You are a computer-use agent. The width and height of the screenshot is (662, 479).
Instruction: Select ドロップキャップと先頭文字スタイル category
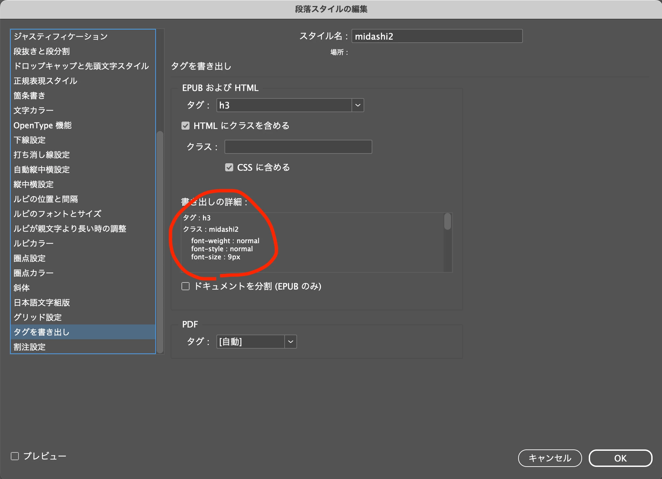click(81, 66)
